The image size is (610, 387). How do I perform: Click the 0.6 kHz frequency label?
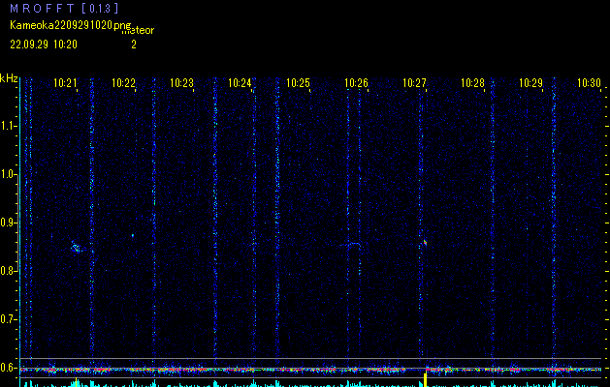point(8,368)
